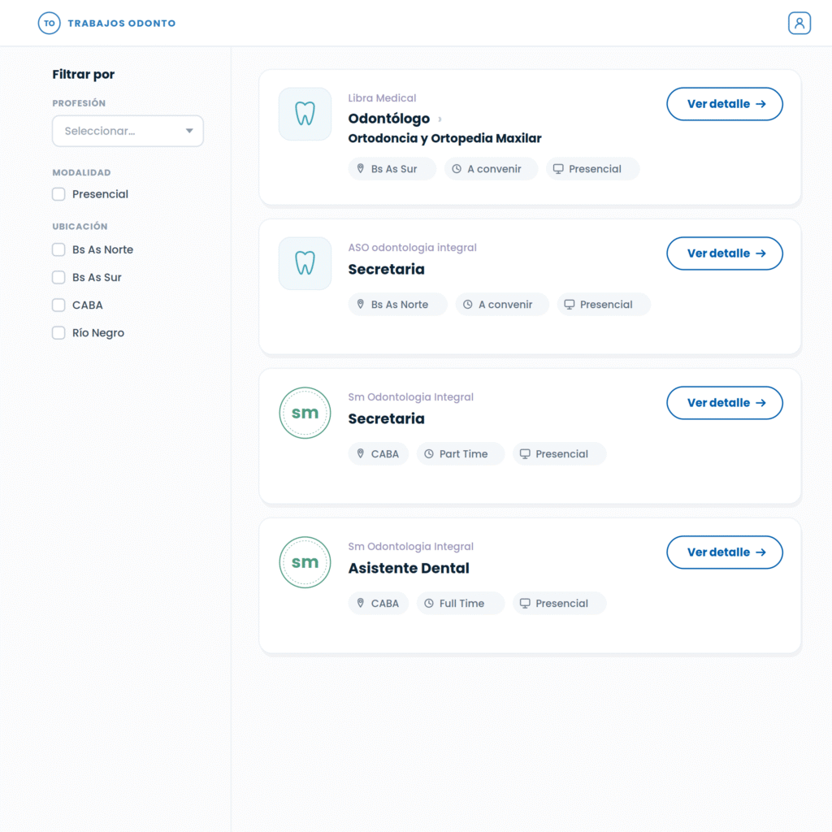Open the Profesión Seleccionar dropdown
Screen dimensions: 832x832
pos(128,131)
